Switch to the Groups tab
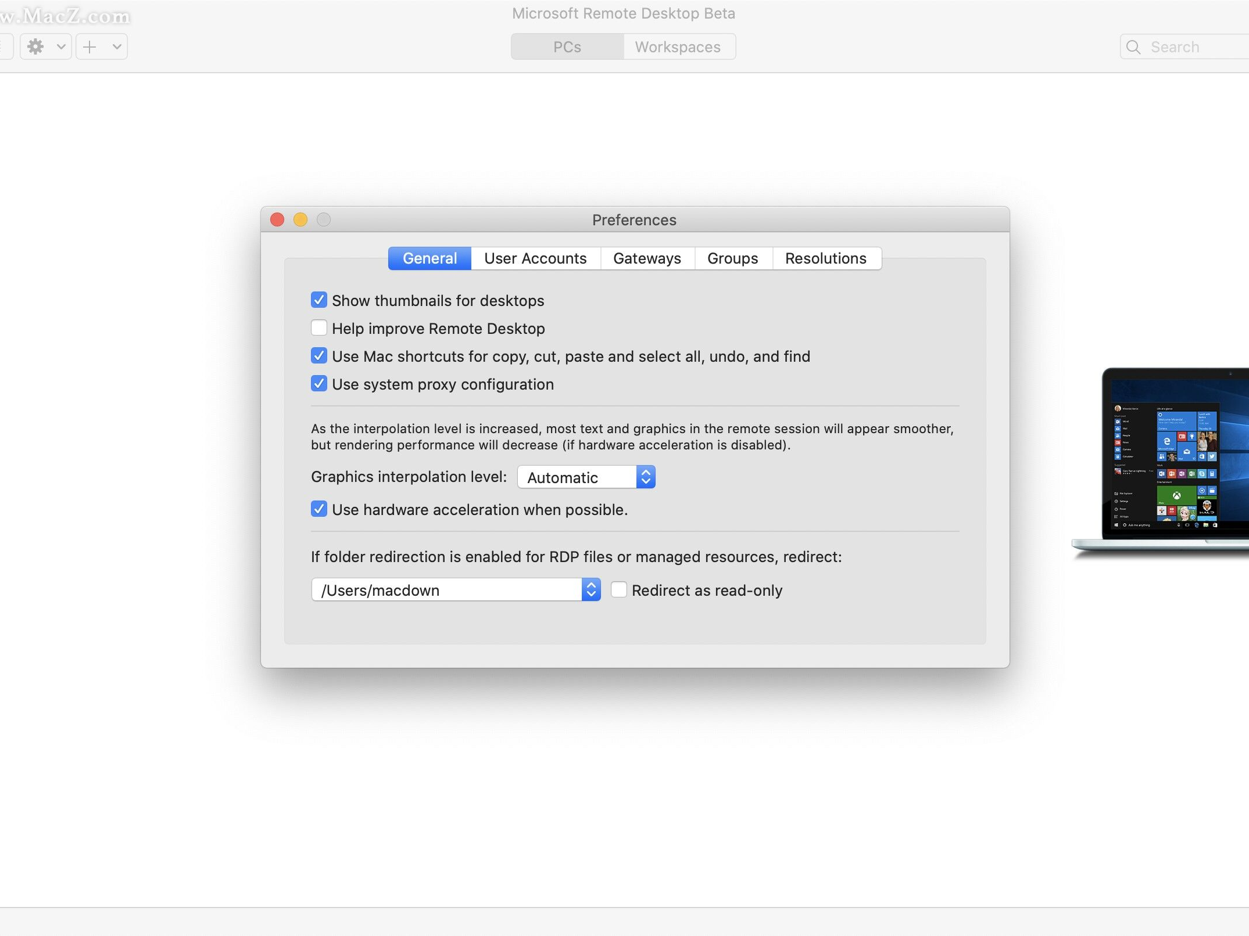Image resolution: width=1249 pixels, height=936 pixels. pyautogui.click(x=732, y=258)
